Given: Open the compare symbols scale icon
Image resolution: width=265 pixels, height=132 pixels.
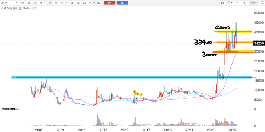Looking at the screenshot, I should tap(85, 3).
